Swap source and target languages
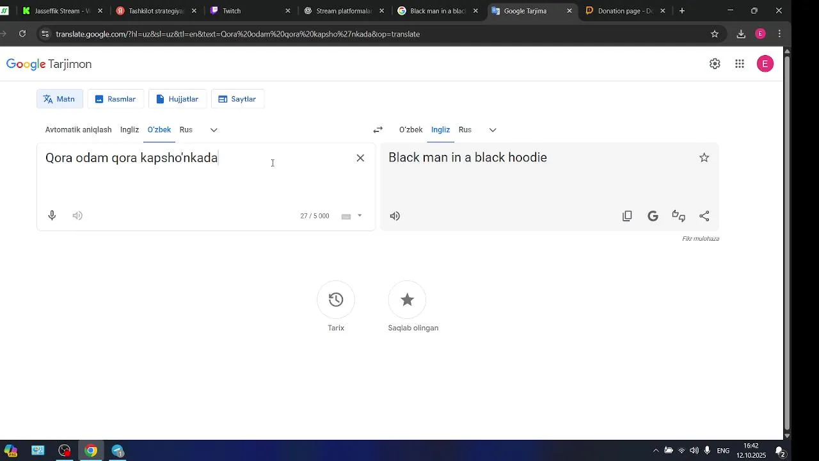The image size is (819, 461). click(378, 130)
